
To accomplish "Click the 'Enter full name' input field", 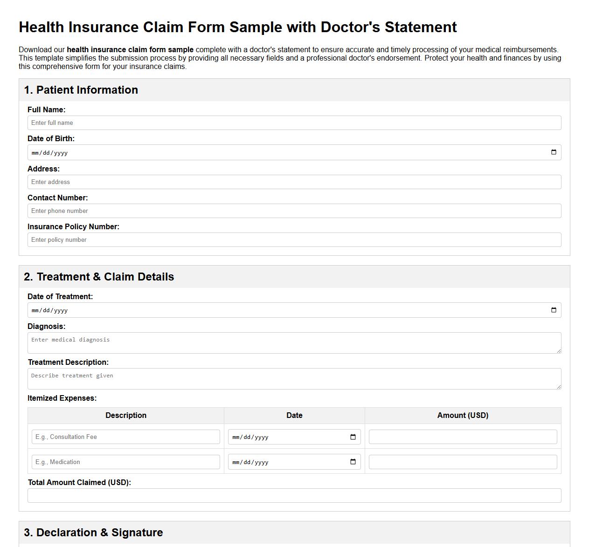I will pyautogui.click(x=294, y=123).
